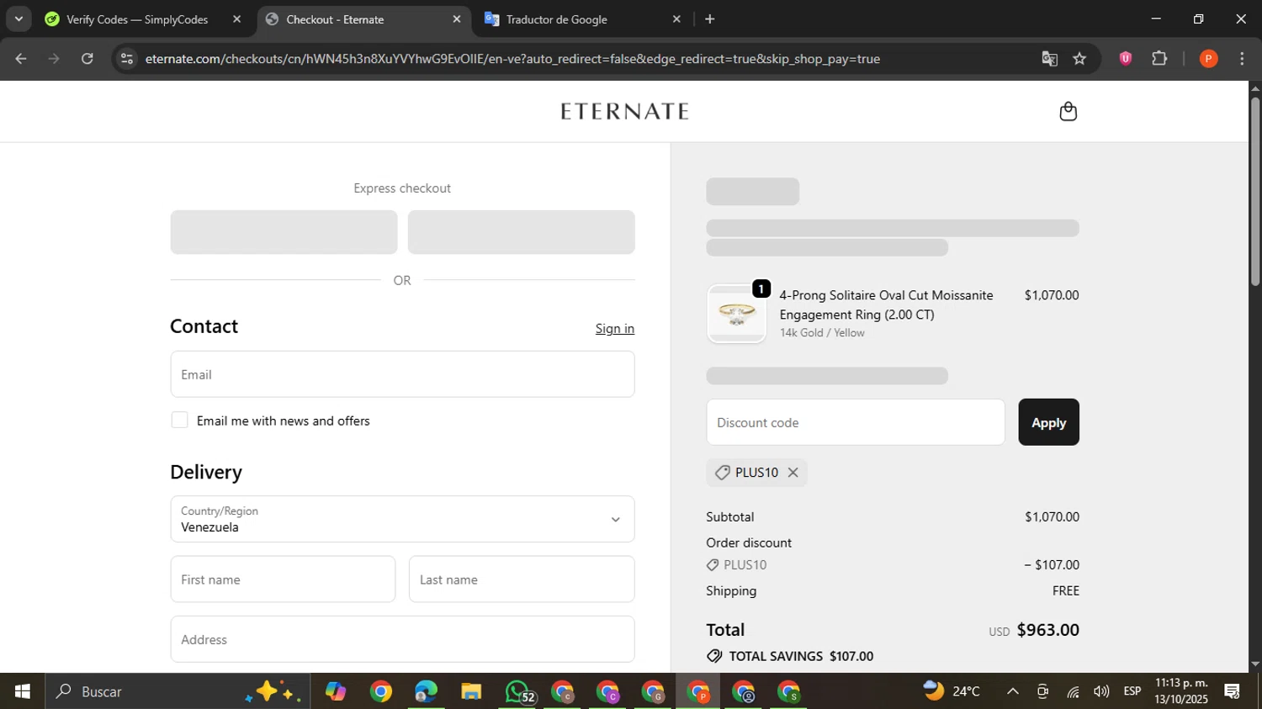Screen dimensions: 1262x709
Task: Click the Subtotal $1,070.00 value
Action: click(x=1052, y=517)
